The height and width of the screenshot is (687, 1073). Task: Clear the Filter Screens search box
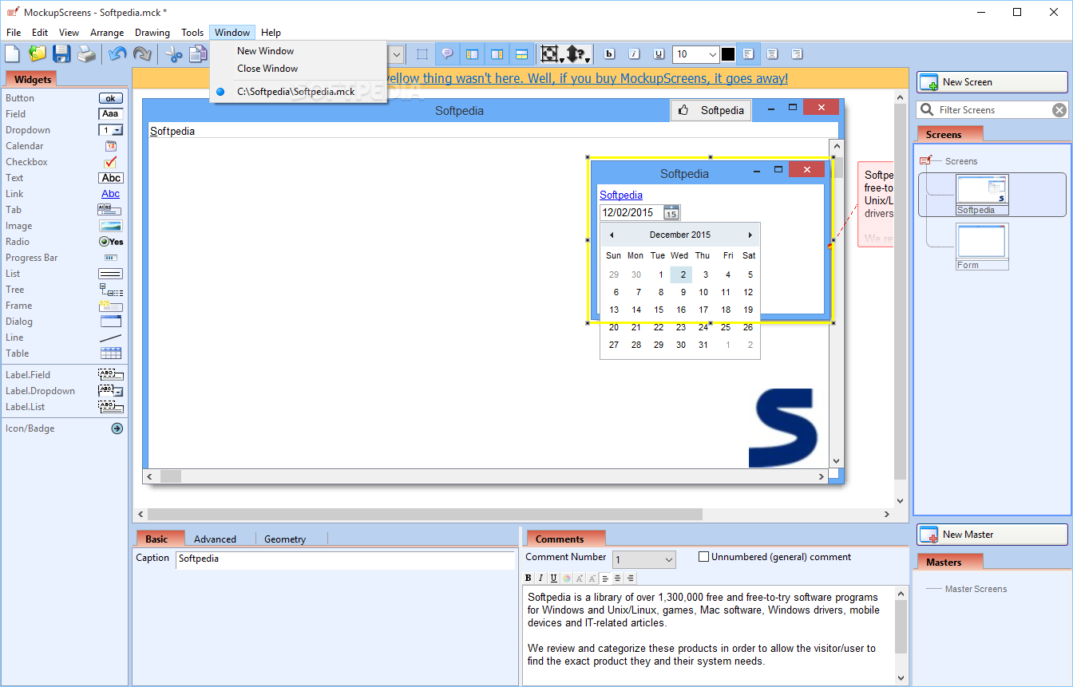click(1059, 110)
